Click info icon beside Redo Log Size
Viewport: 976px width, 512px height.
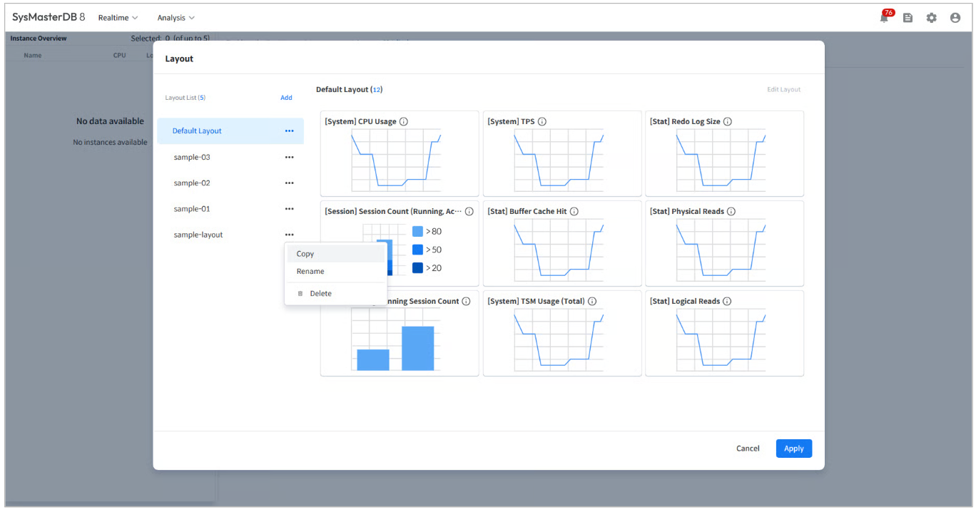728,122
